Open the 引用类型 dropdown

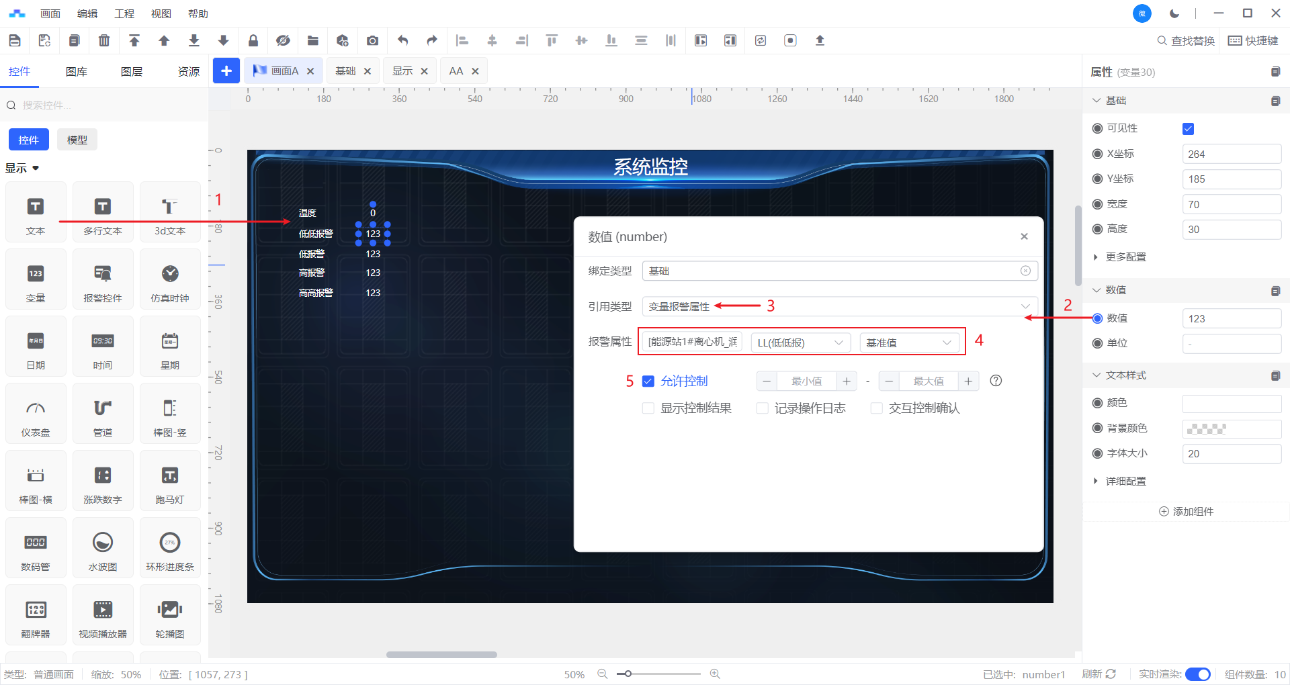(839, 306)
